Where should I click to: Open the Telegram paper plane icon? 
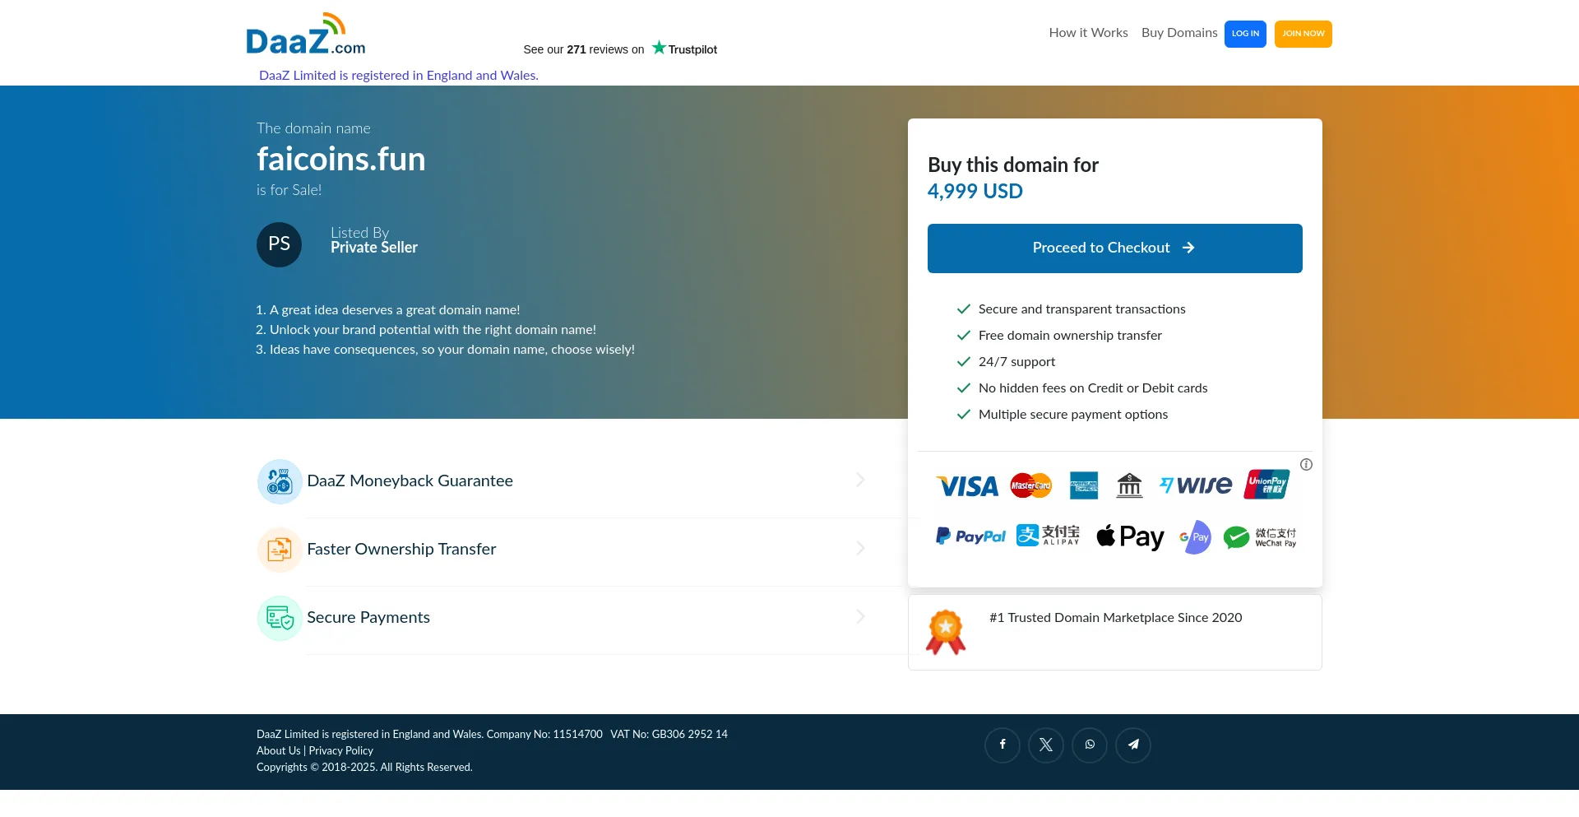[1132, 745]
